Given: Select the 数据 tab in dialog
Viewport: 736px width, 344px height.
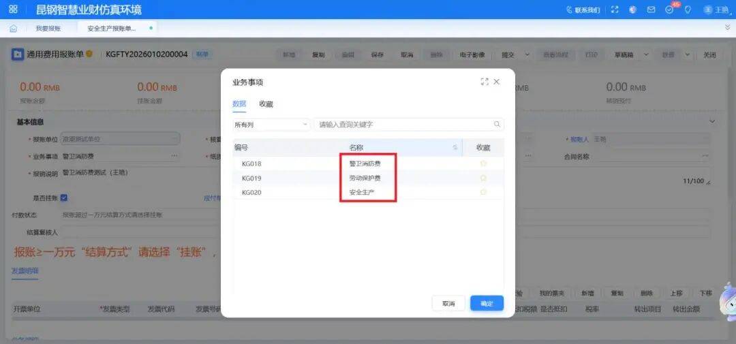Looking at the screenshot, I should [x=239, y=104].
